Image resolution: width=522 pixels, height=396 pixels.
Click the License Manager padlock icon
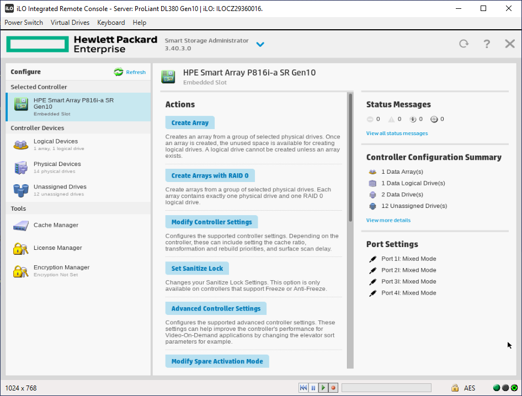tap(20, 248)
